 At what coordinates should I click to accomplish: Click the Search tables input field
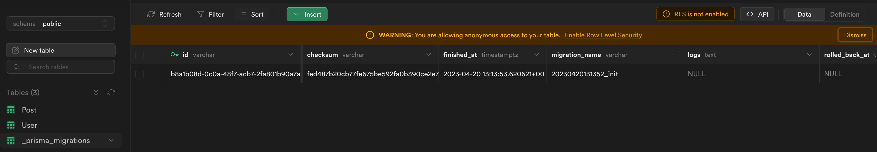coord(65,67)
